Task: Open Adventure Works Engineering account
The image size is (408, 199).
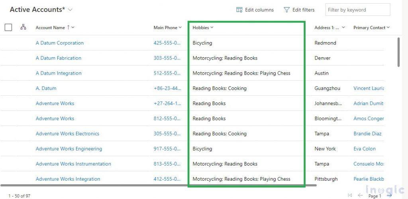Action: 69,149
